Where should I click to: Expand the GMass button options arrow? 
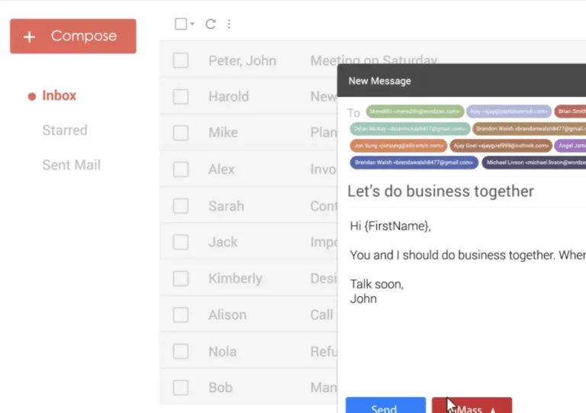coord(493,408)
